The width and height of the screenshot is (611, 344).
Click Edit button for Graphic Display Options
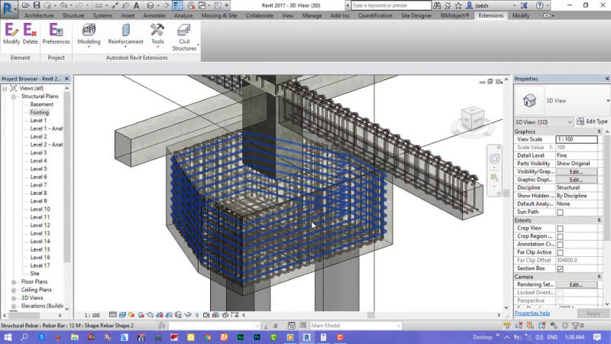(x=577, y=180)
